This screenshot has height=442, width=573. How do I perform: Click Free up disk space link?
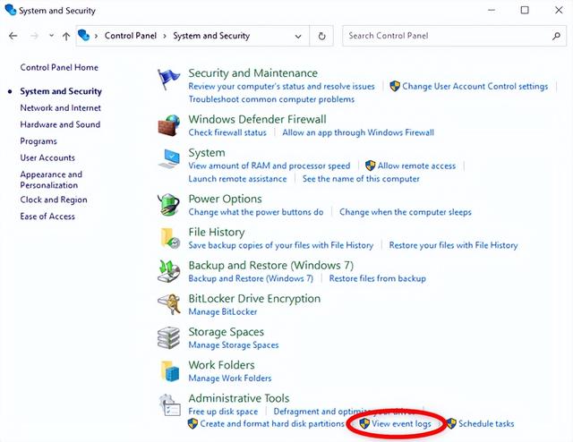(223, 412)
